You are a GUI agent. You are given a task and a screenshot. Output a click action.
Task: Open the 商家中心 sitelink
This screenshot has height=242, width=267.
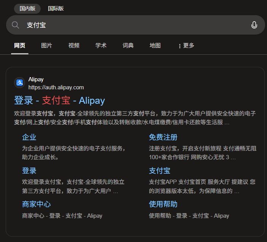click(x=36, y=204)
